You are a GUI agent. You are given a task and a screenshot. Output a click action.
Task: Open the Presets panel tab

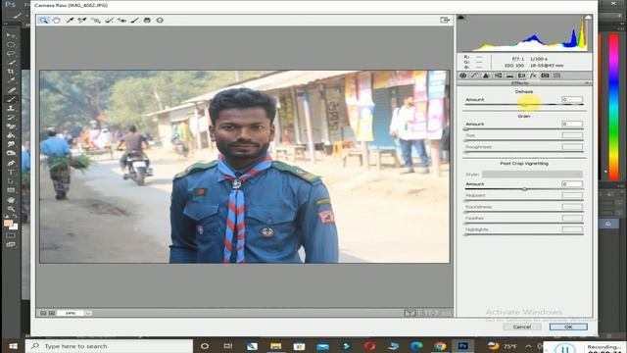556,76
